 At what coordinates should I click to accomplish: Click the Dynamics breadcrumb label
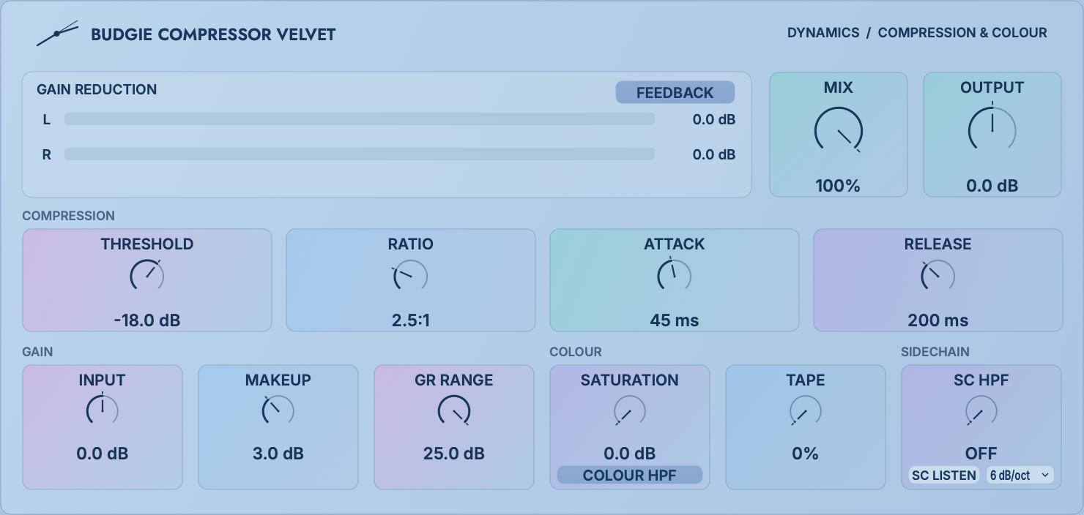(823, 33)
